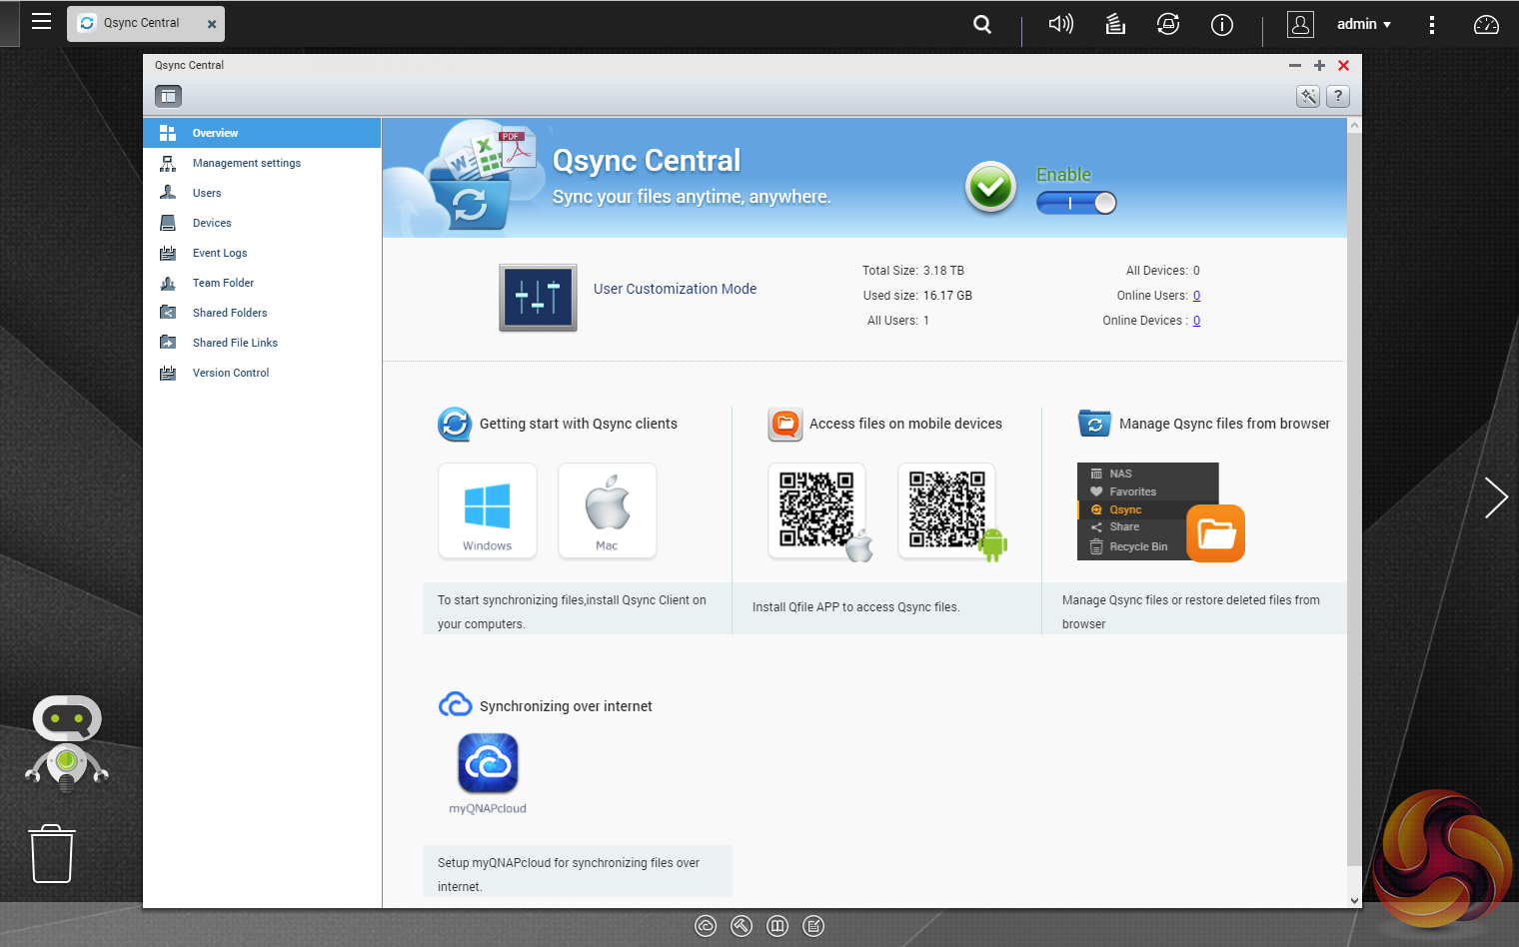The width and height of the screenshot is (1519, 947).
Task: Click the User Customization Mode icon
Action: pos(538,298)
